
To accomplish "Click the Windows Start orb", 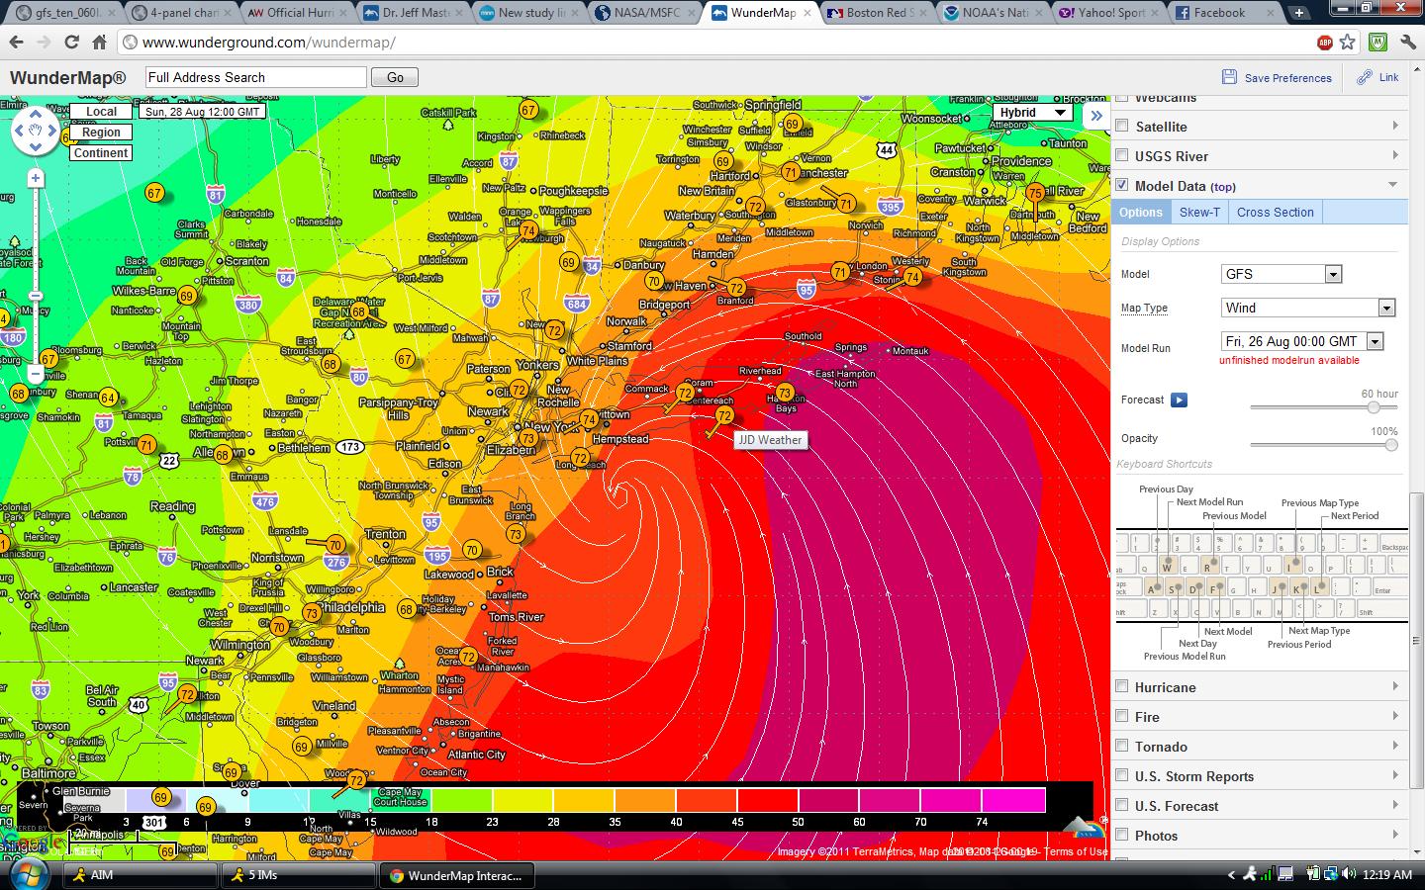I will [28, 874].
